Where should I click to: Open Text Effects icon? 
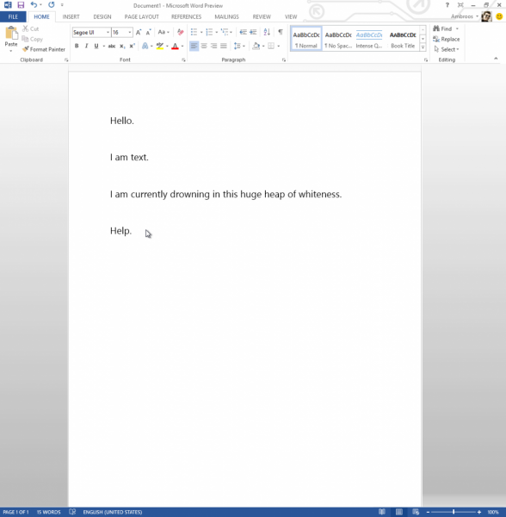point(145,46)
